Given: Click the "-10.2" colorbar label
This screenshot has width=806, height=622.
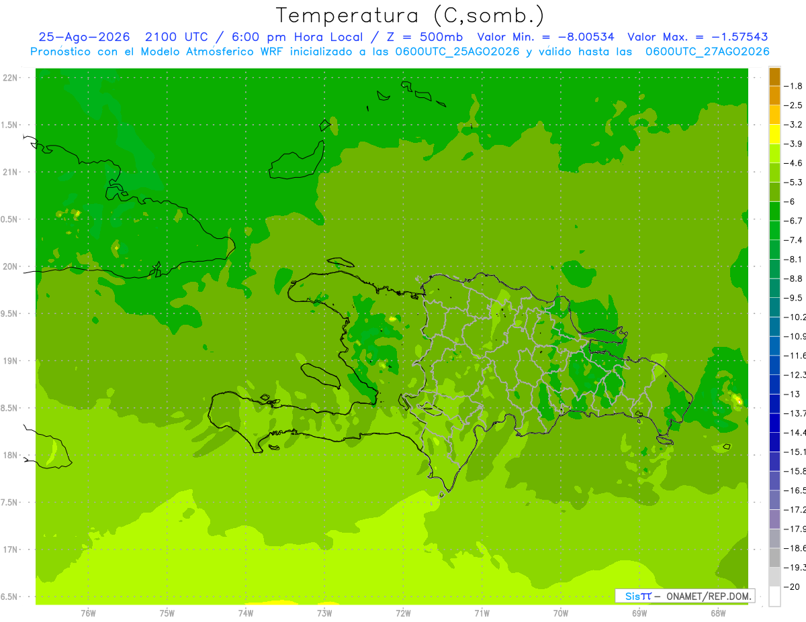Looking at the screenshot, I should pos(795,317).
